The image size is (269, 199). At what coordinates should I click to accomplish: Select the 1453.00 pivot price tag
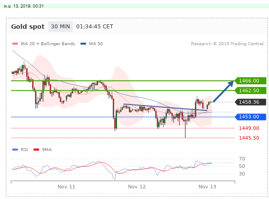250,117
